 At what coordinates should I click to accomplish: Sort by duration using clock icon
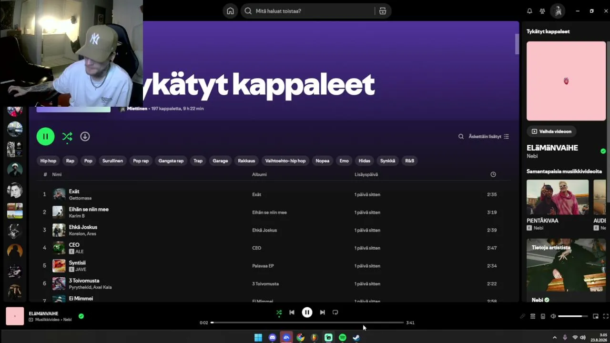tap(493, 174)
